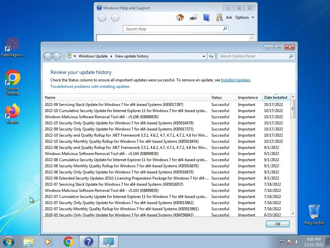The image size is (330, 248).
Task: Click the Search Help input field
Action: [173, 29]
